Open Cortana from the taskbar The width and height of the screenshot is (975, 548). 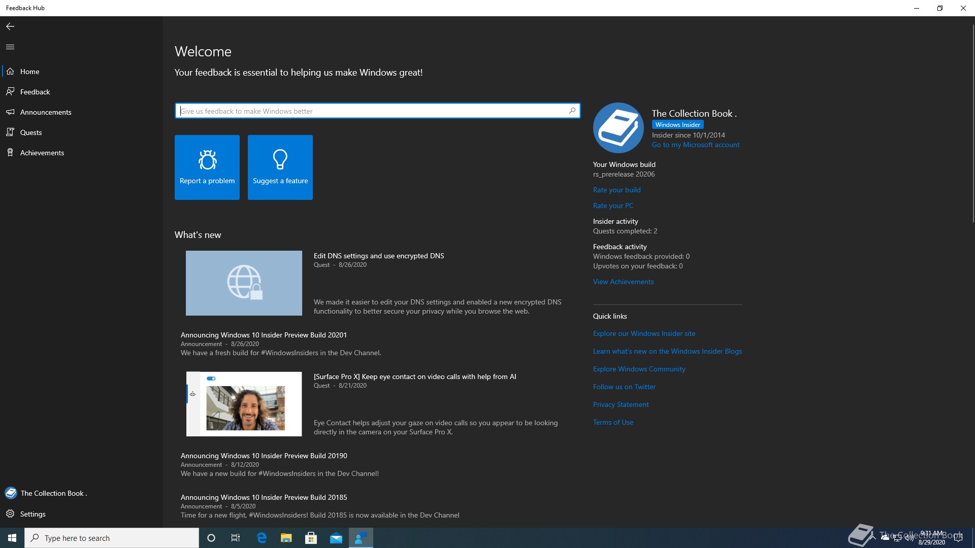tap(211, 538)
